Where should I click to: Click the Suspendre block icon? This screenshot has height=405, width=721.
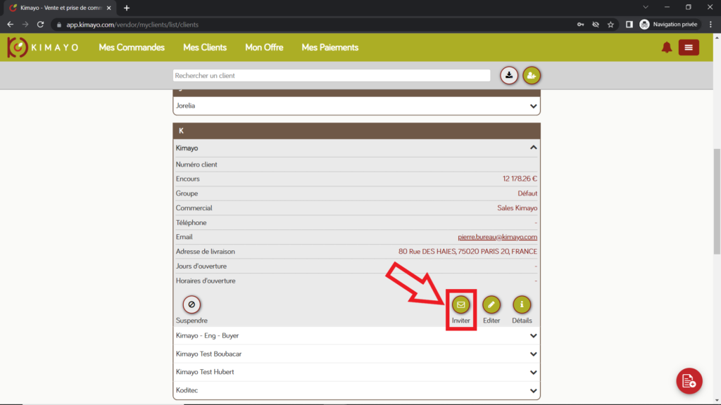192,304
